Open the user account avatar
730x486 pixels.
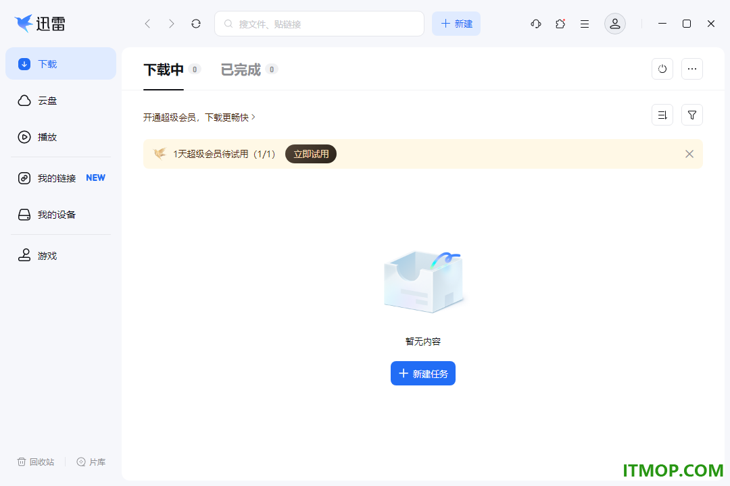(x=615, y=24)
